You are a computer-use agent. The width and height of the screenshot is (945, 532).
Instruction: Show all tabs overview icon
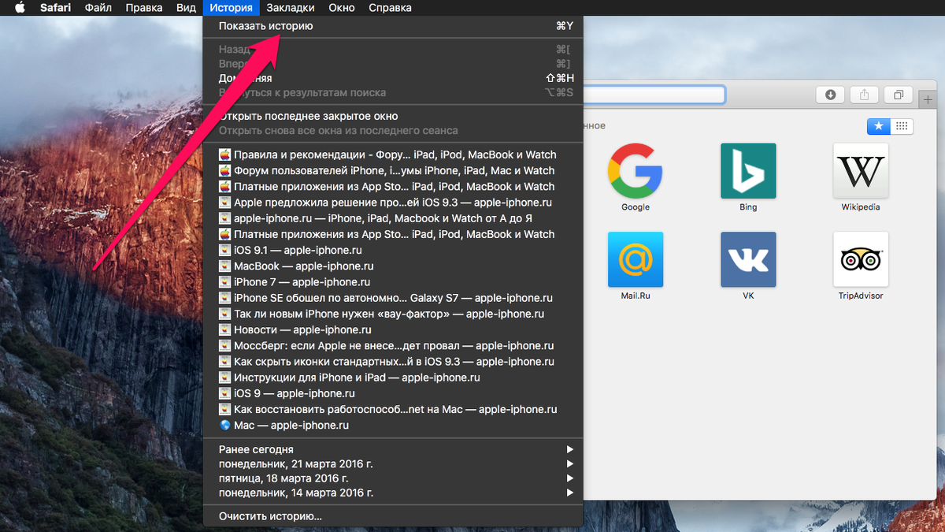pyautogui.click(x=898, y=95)
